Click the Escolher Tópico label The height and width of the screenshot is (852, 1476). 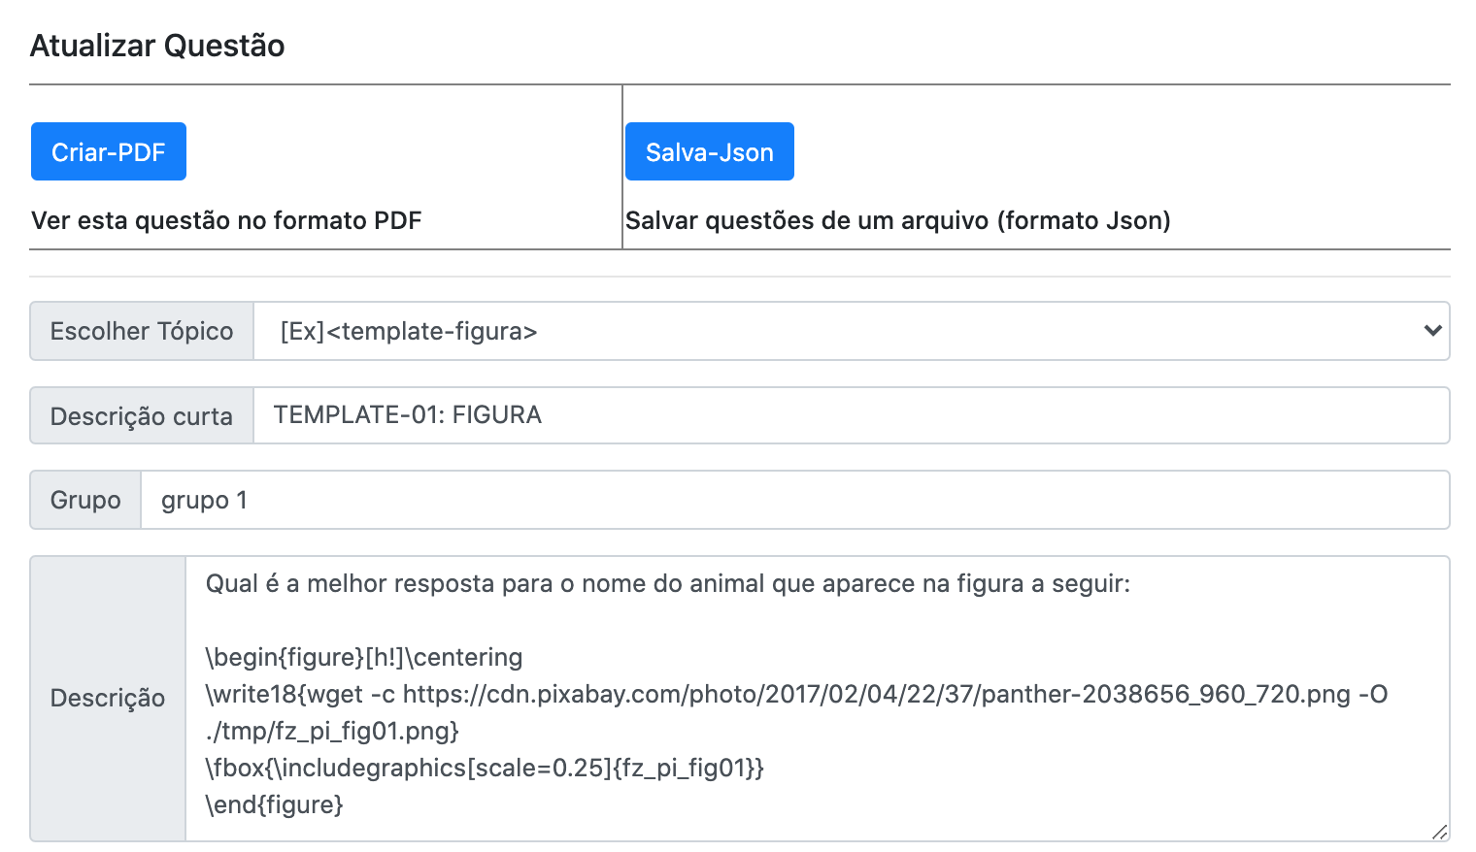click(142, 331)
